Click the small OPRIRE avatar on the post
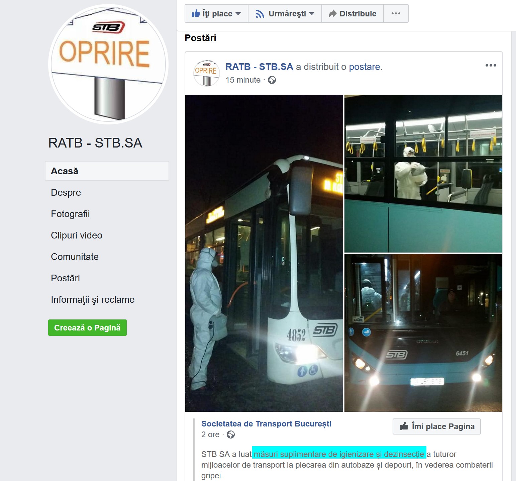 point(207,73)
